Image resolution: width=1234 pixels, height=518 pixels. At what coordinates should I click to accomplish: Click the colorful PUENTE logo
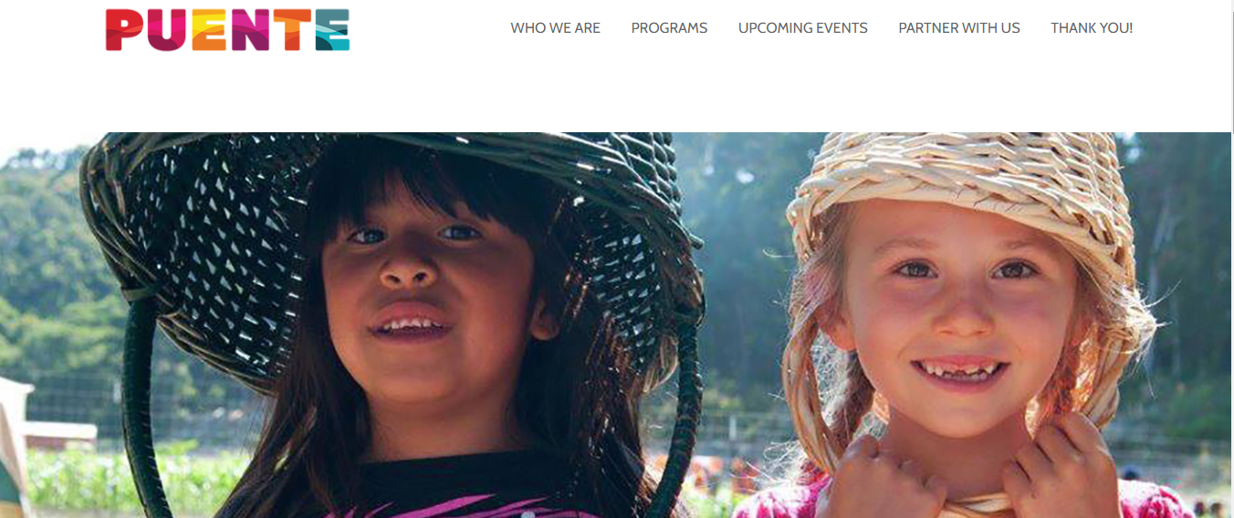click(x=227, y=29)
